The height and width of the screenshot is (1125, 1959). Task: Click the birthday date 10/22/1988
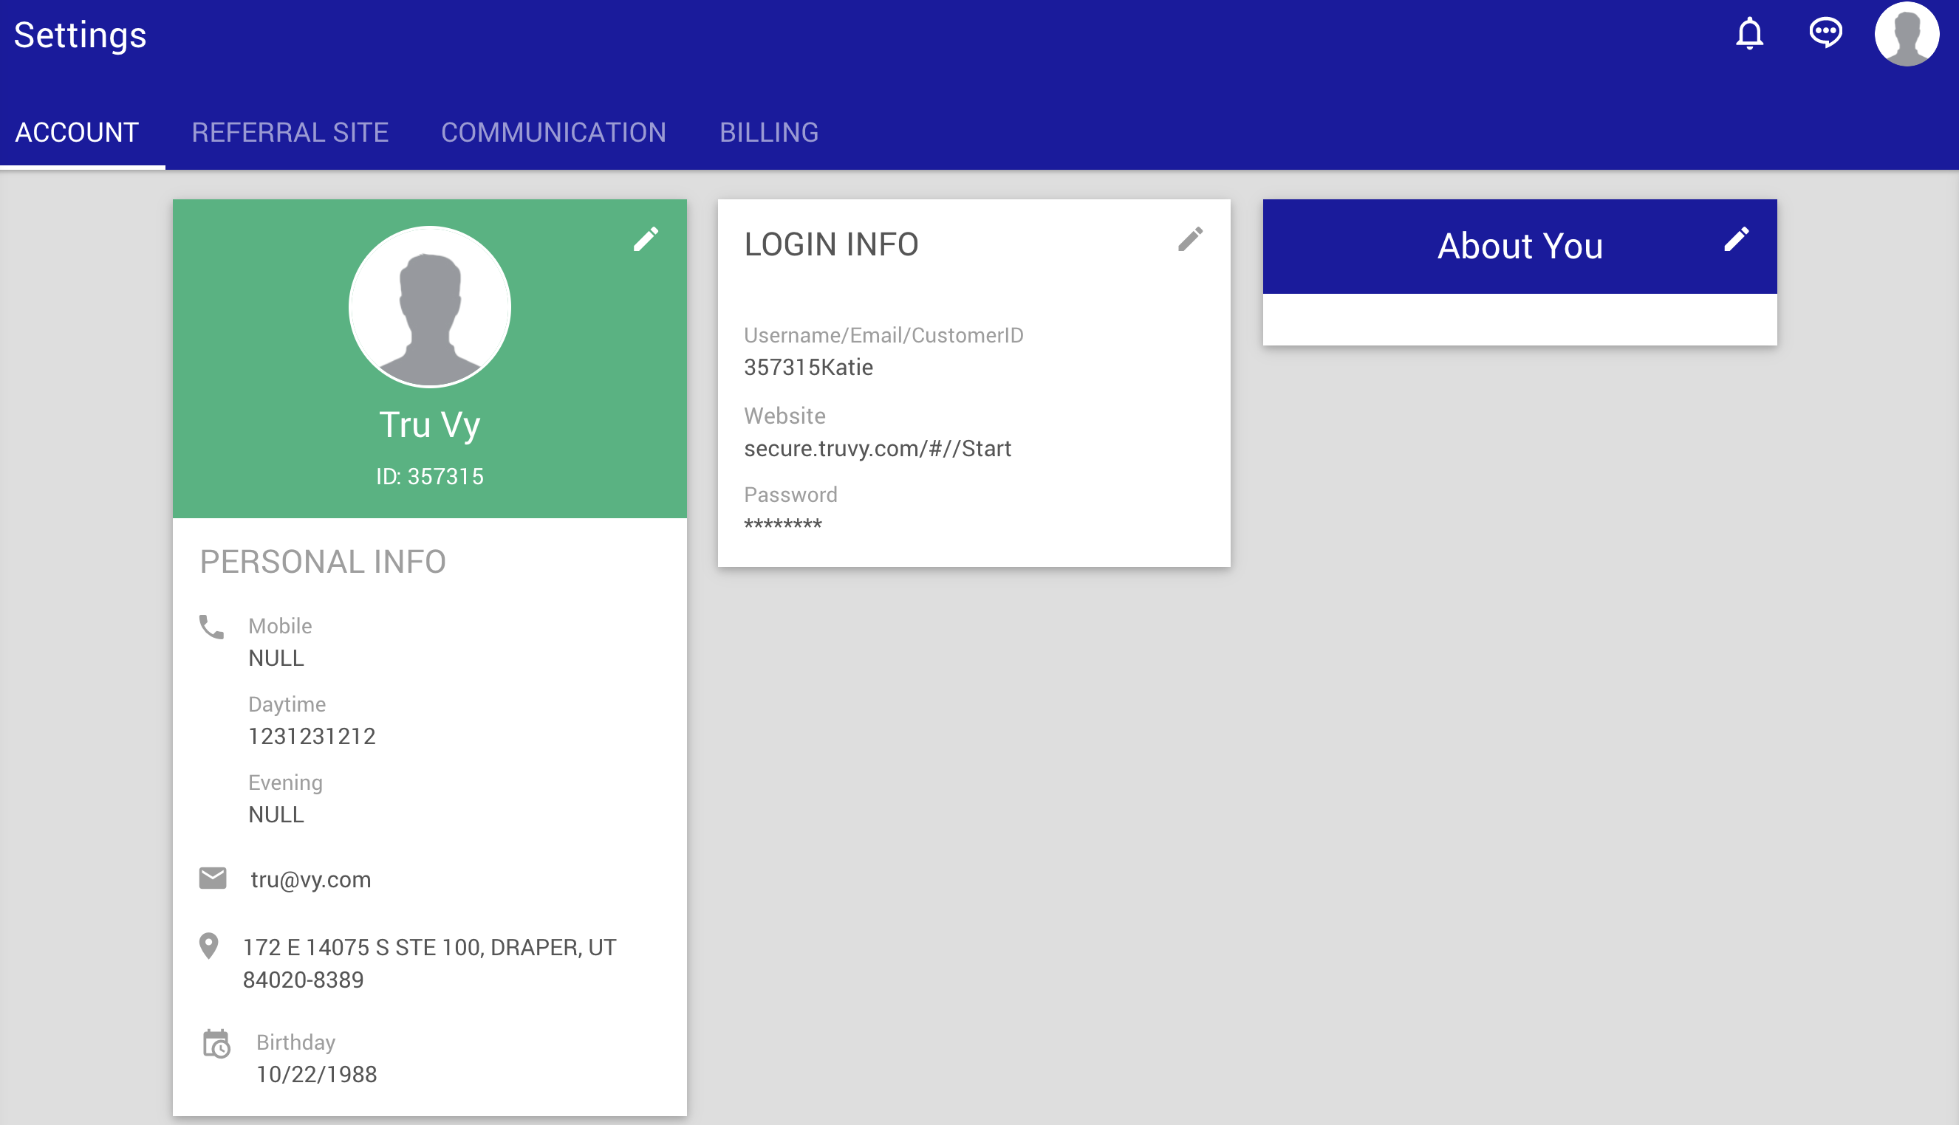[x=316, y=1075]
